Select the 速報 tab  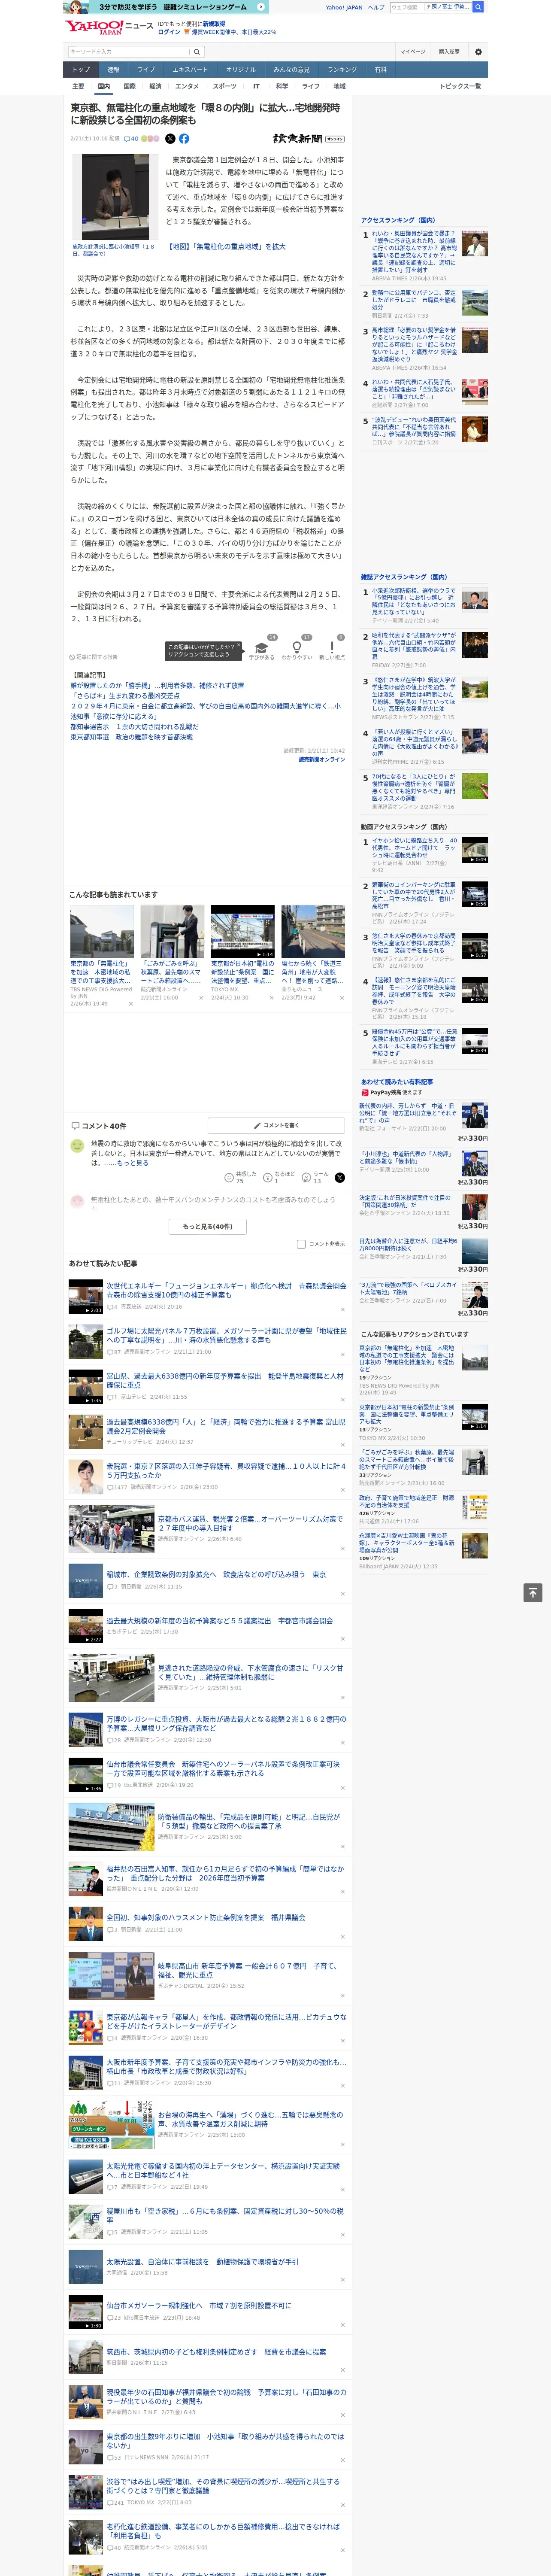point(113,70)
